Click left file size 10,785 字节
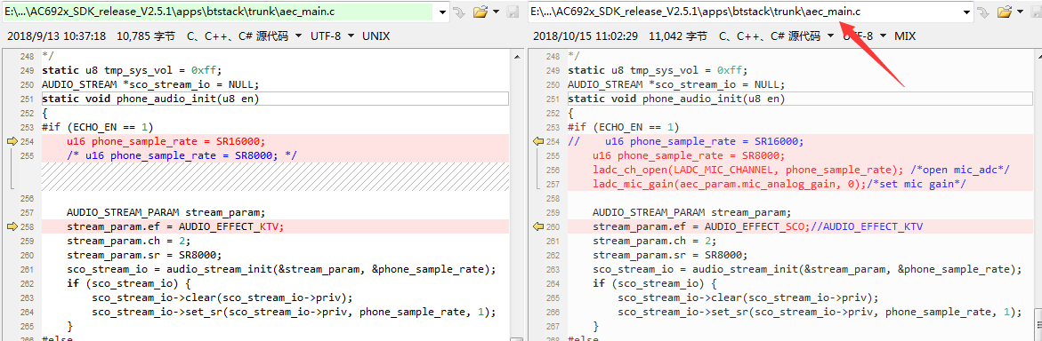Screen dimensions: 1042x341 click(146, 36)
